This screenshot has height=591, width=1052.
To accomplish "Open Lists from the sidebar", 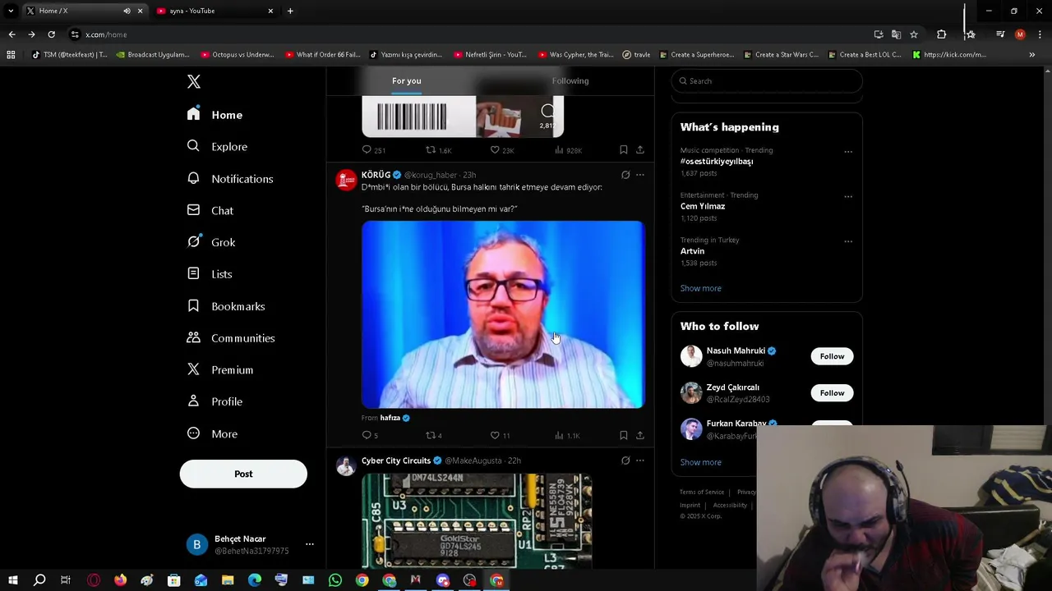I will (x=210, y=274).
